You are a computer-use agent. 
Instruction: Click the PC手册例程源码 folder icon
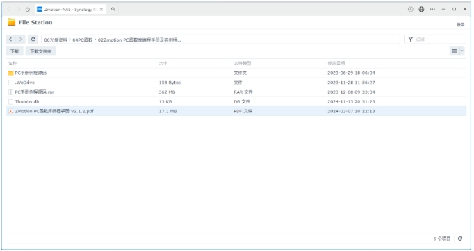coord(11,73)
